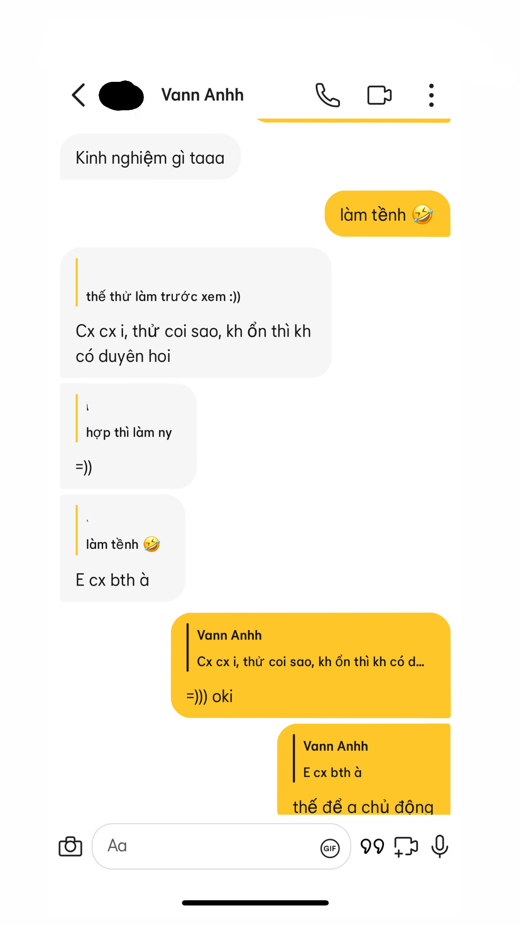Tap quoted "Cx cx i, thử coi sao" preview
Viewport: 520px width, 925px height.
(310, 662)
